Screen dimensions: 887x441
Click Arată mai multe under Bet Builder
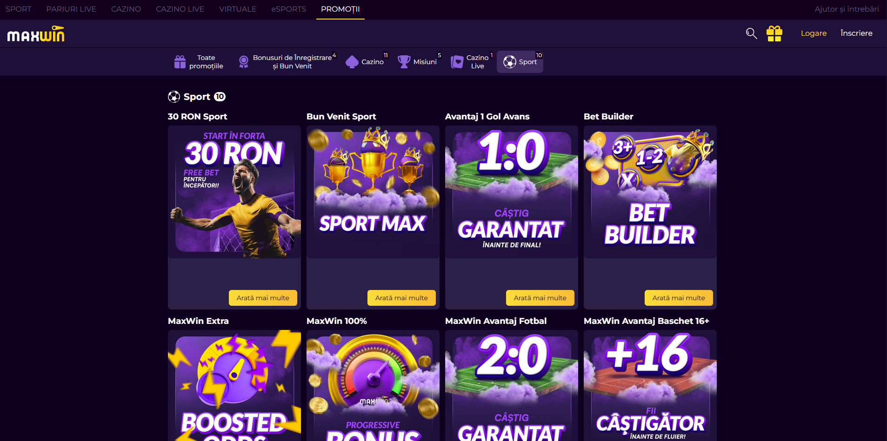pyautogui.click(x=679, y=298)
